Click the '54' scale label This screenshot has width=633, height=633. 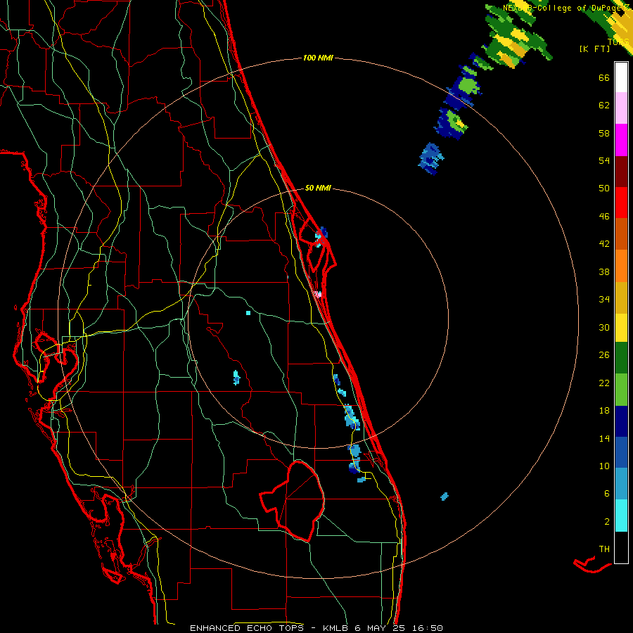coord(604,160)
